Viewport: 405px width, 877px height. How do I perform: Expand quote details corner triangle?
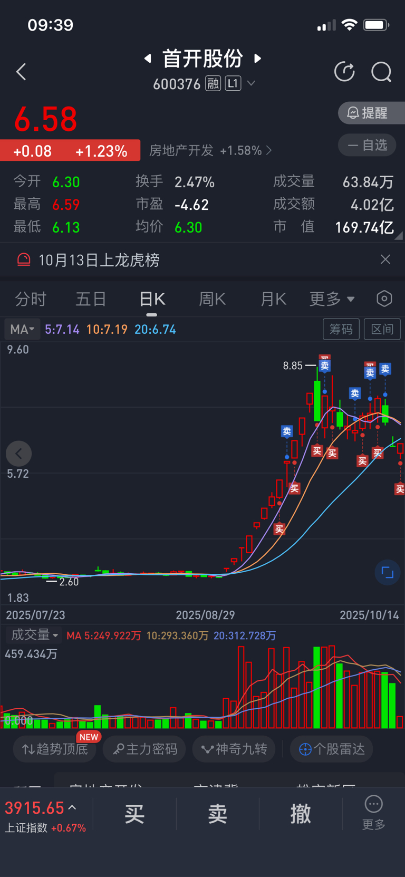(x=399, y=236)
